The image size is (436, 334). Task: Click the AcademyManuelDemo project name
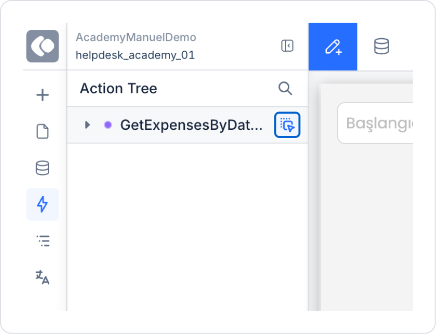[x=136, y=37]
